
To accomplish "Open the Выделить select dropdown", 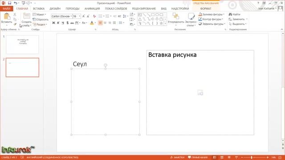I will [x=238, y=24].
